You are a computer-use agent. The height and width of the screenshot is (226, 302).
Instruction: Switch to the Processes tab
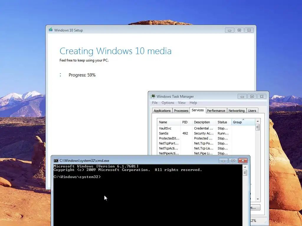point(181,111)
